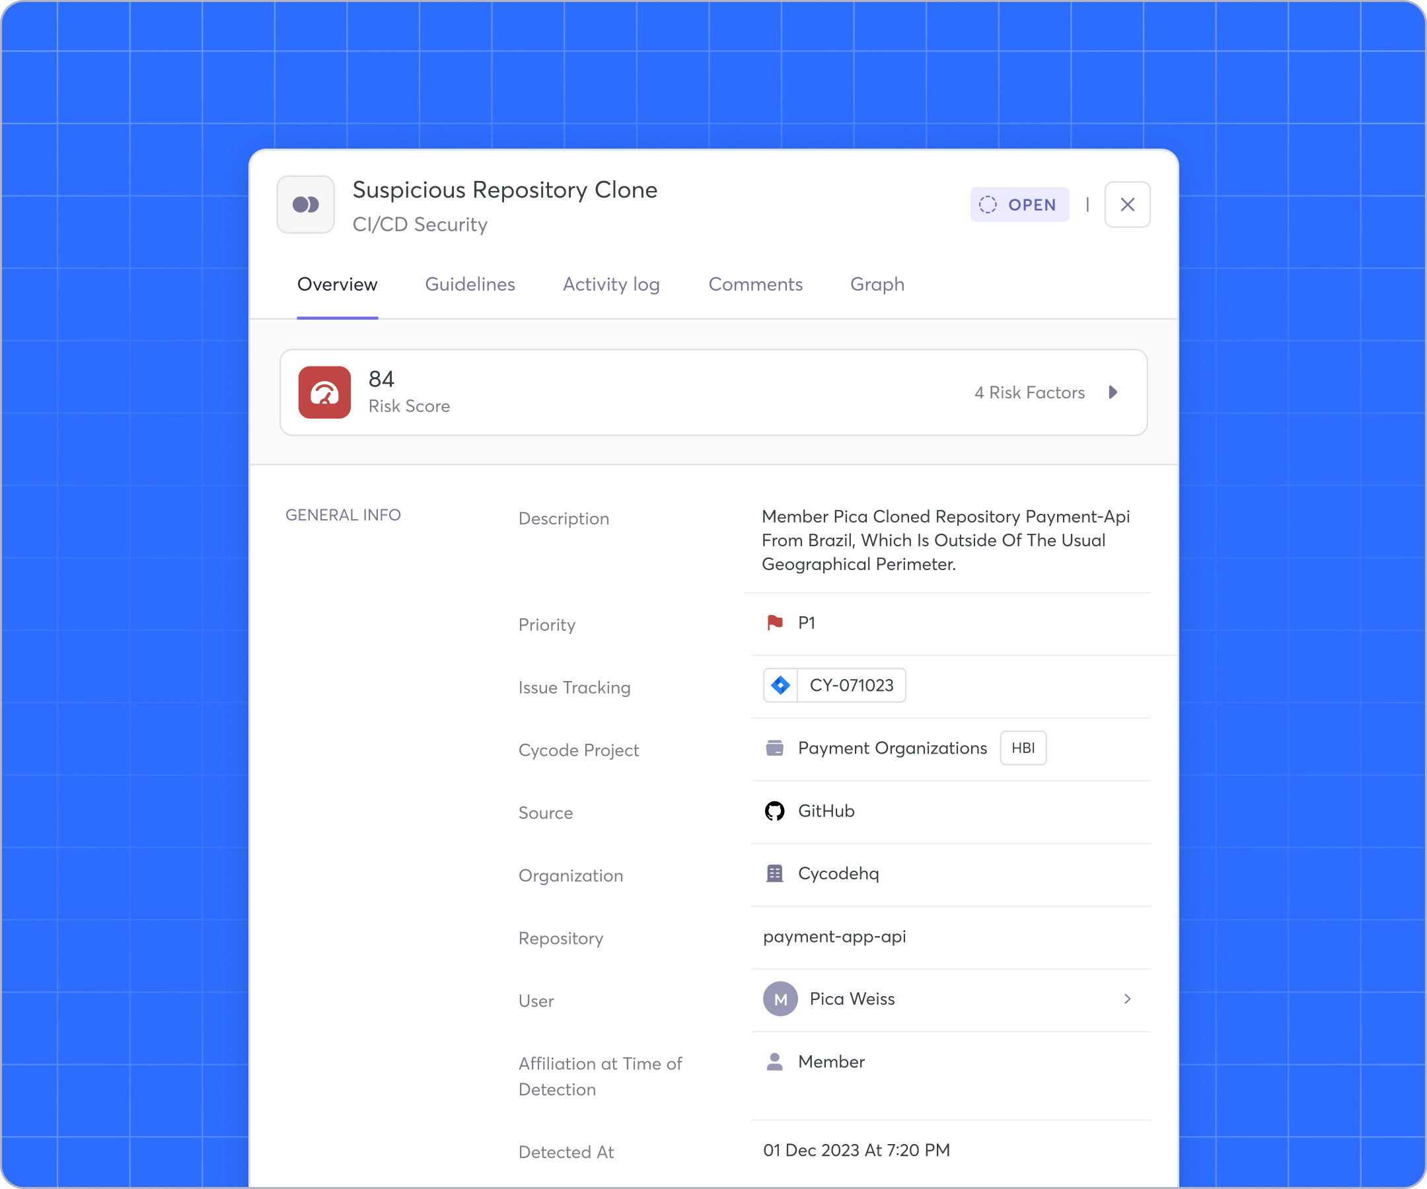Image resolution: width=1427 pixels, height=1189 pixels.
Task: Close the issue details panel
Action: [x=1127, y=205]
